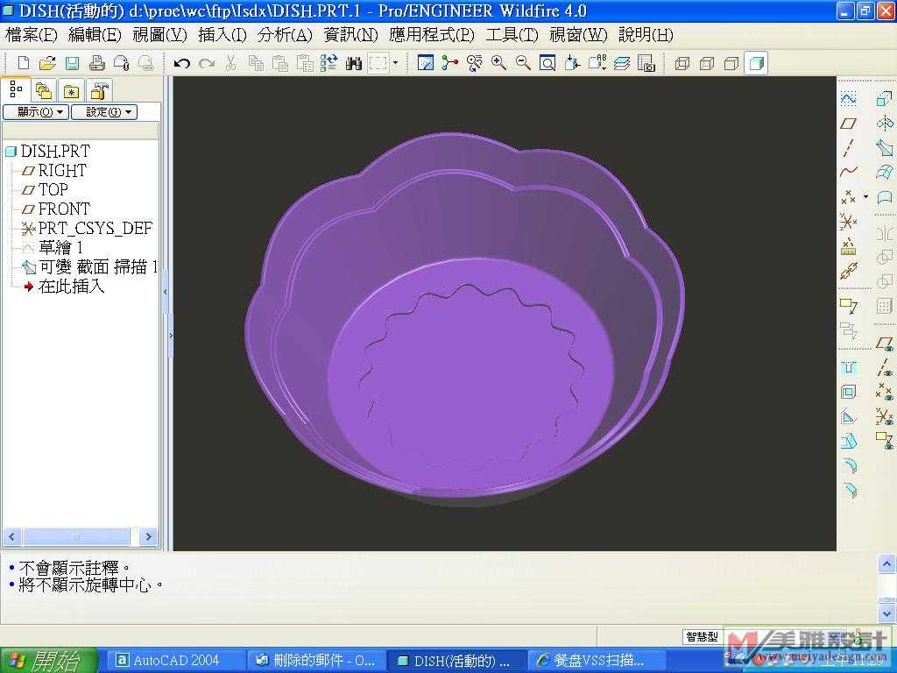Insert a datum curve
This screenshot has height=673, width=897.
pos(848,171)
